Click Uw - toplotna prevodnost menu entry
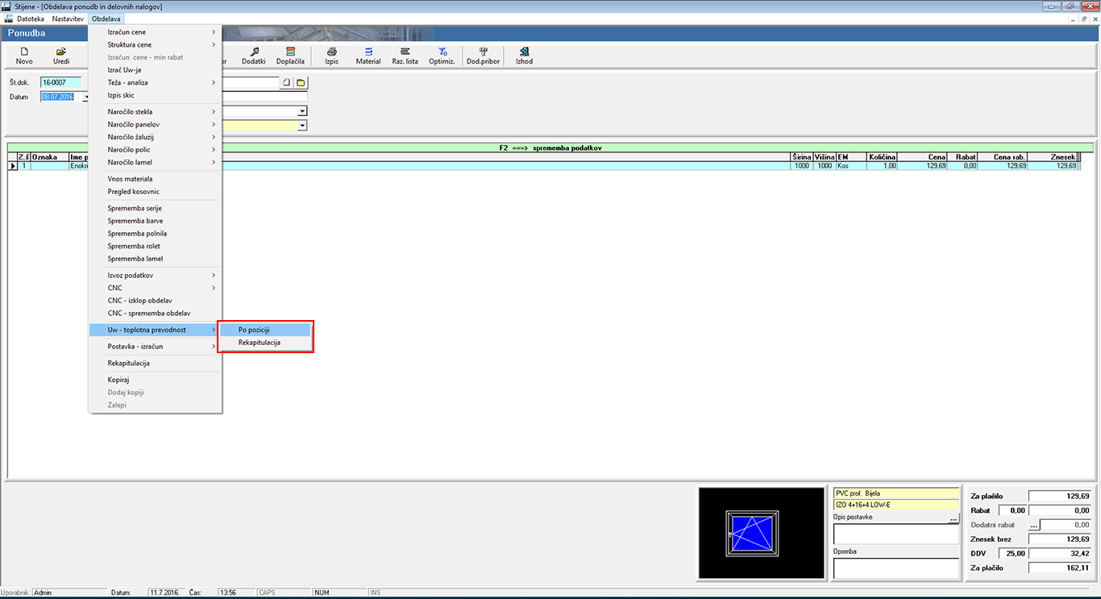 (155, 330)
